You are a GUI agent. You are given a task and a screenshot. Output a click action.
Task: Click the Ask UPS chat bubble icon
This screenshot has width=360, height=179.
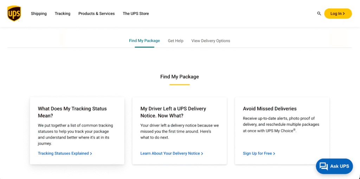(323, 166)
